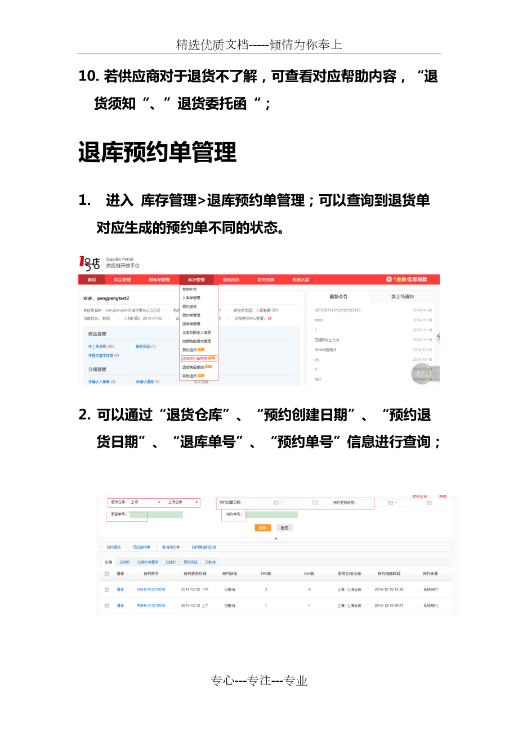Open the 数据水晶 nav menu
Viewport: 518px width, 733px height.
[300, 280]
